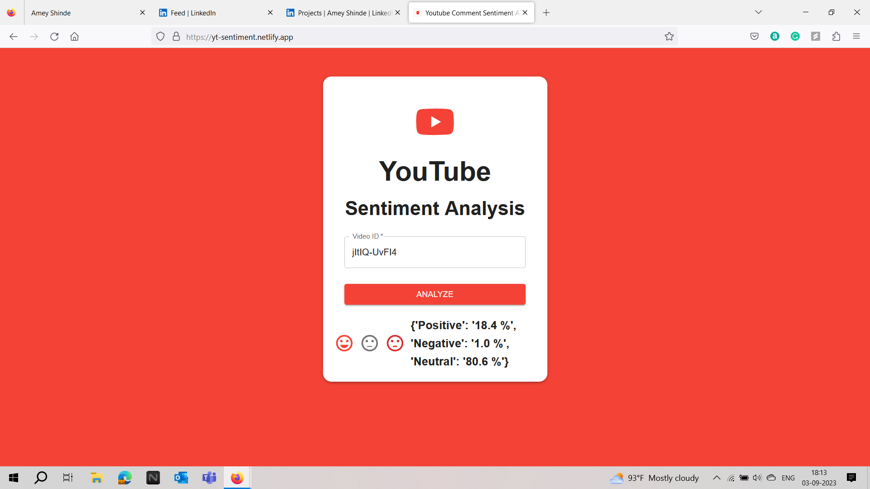Open the Firefox home page
870x489 pixels.
click(74, 37)
